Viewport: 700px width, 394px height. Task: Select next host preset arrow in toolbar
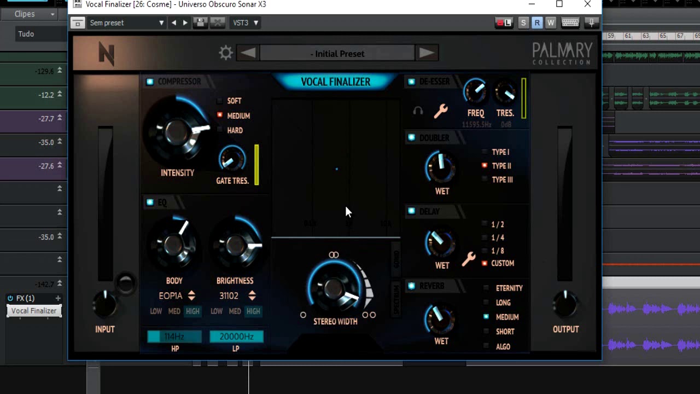[185, 22]
